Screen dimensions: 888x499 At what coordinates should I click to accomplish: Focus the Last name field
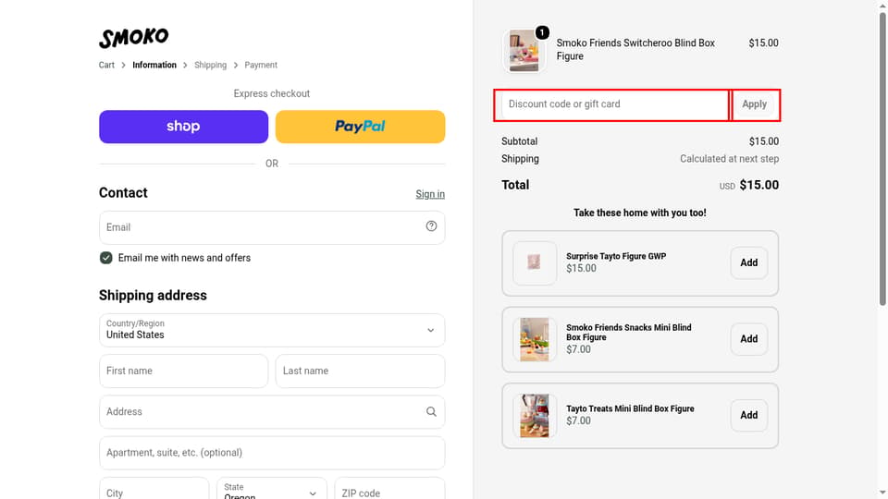(360, 371)
